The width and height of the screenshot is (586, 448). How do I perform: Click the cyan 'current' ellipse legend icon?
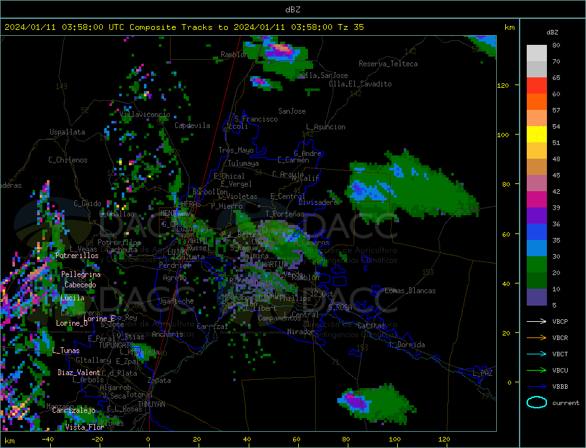[537, 402]
